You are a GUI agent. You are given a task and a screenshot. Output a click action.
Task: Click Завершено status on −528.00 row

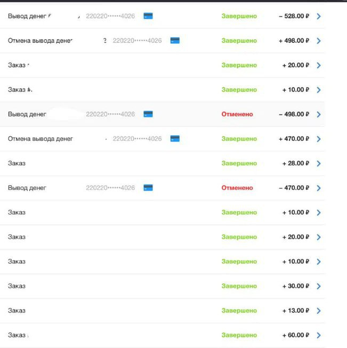pyautogui.click(x=239, y=16)
